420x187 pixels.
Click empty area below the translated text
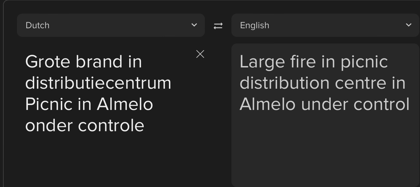click(x=325, y=149)
